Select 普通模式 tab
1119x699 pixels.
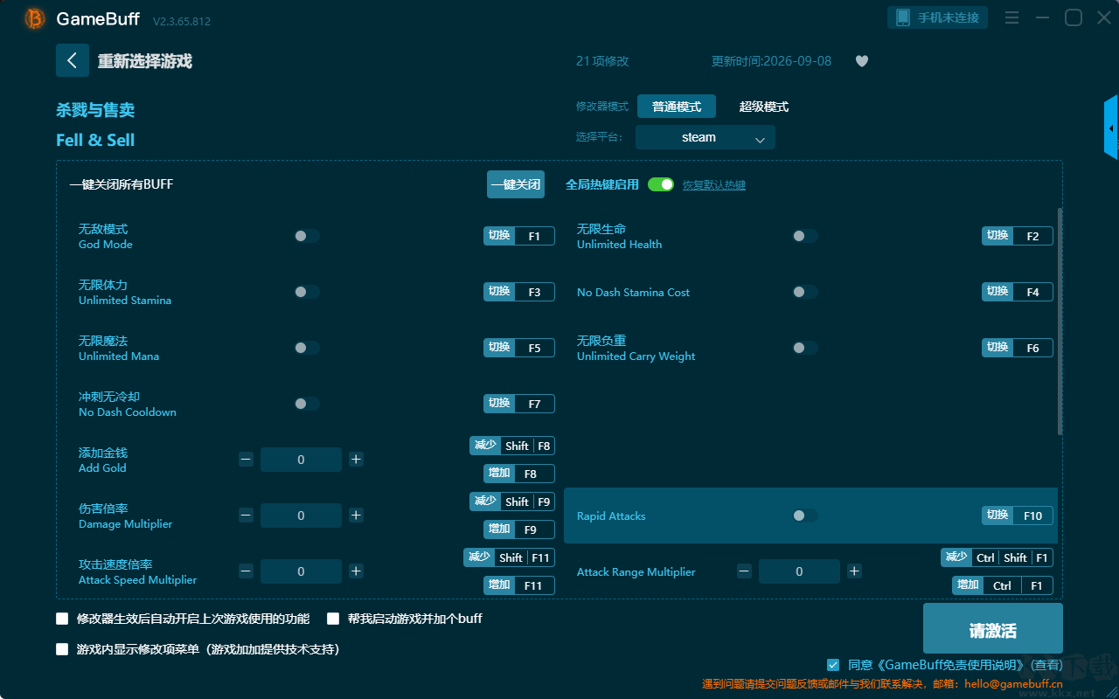tap(677, 107)
